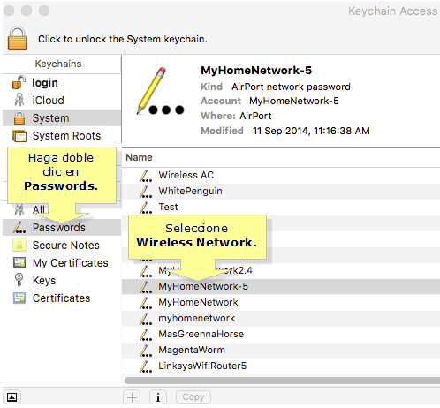Click the Modified date text
This screenshot has width=440, height=408.
311,131
